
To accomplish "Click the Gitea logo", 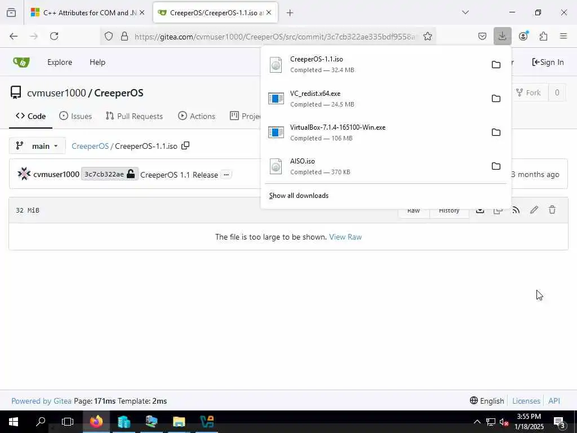I will (21, 62).
